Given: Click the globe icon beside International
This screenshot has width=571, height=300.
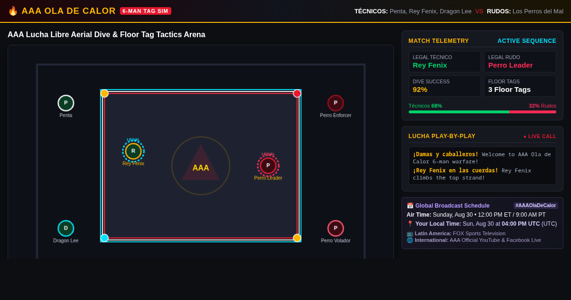Looking at the screenshot, I should (x=410, y=240).
